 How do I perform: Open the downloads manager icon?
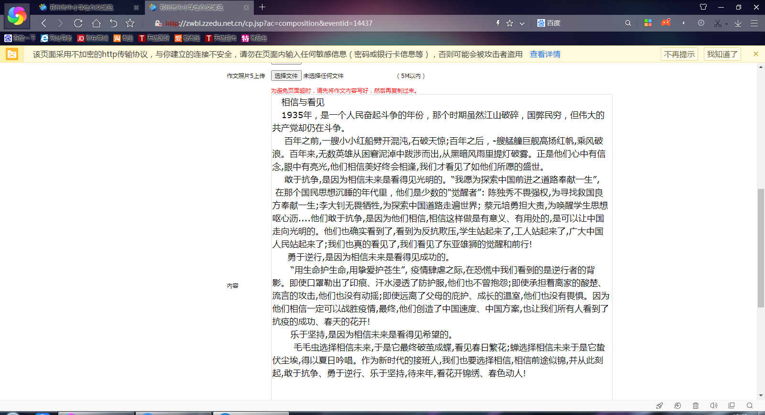(738, 23)
